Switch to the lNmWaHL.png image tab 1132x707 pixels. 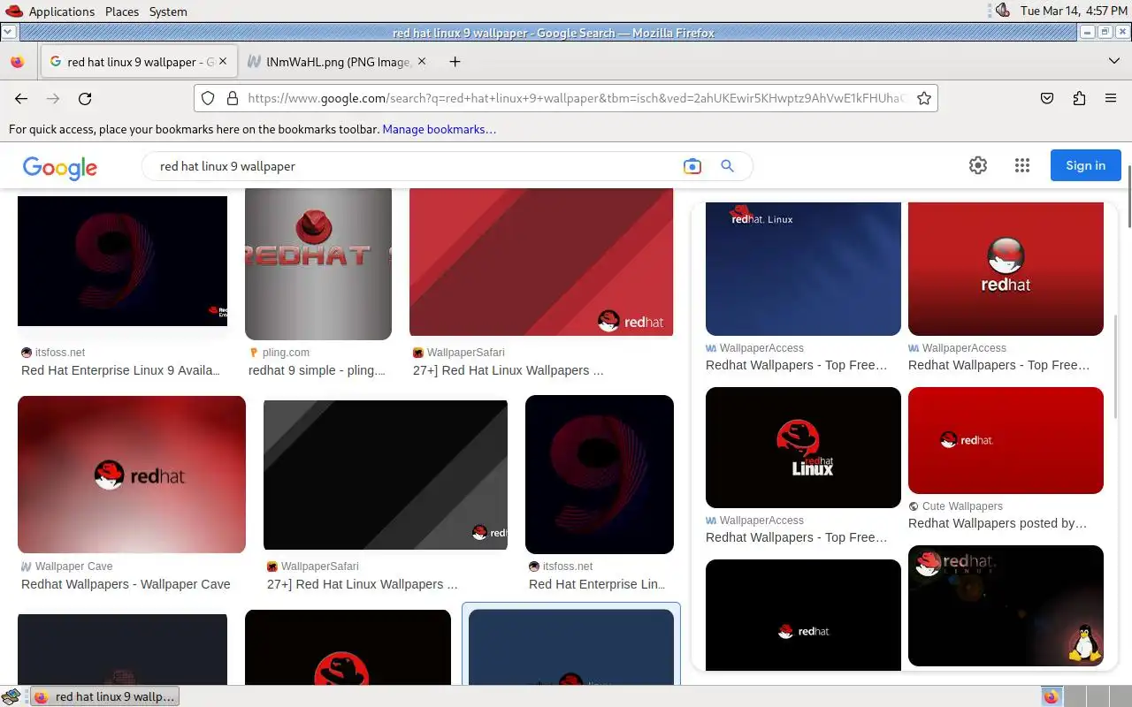tap(337, 62)
